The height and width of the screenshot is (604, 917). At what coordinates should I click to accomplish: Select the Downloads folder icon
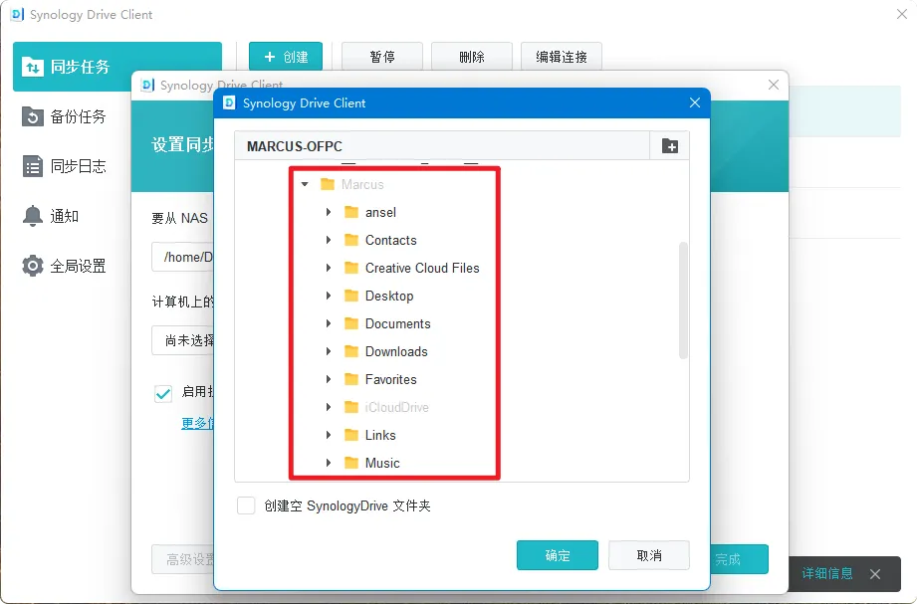351,351
